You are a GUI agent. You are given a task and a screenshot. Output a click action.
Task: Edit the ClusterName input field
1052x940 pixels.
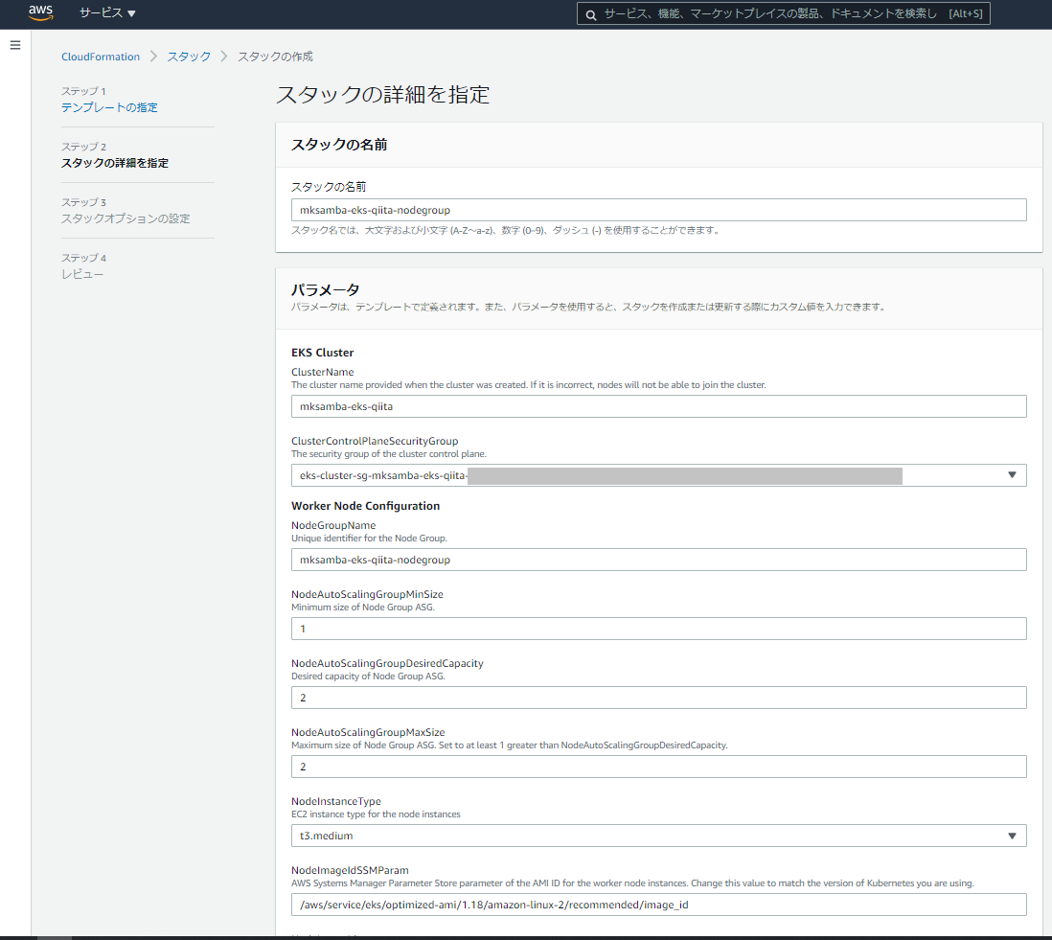pyautogui.click(x=658, y=406)
